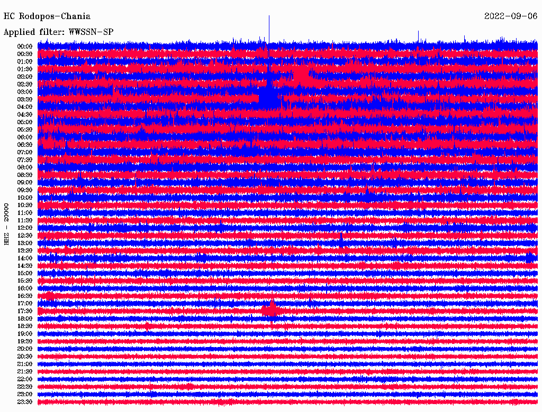The image size is (542, 412).
Task: Click the 11:00 time label
Action: pos(24,213)
